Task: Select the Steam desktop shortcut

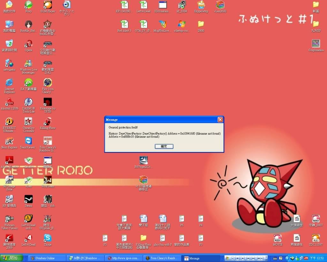Action: coord(28,200)
